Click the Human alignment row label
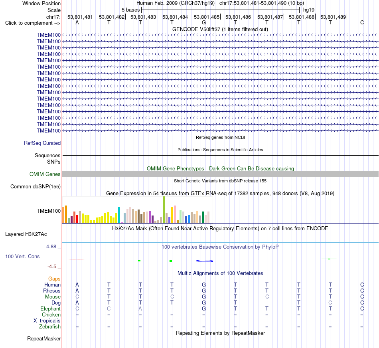 [x=52, y=285]
